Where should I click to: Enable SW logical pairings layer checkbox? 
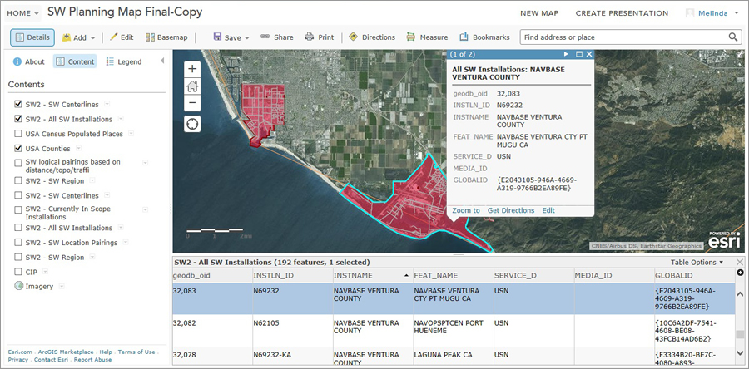pyautogui.click(x=18, y=162)
